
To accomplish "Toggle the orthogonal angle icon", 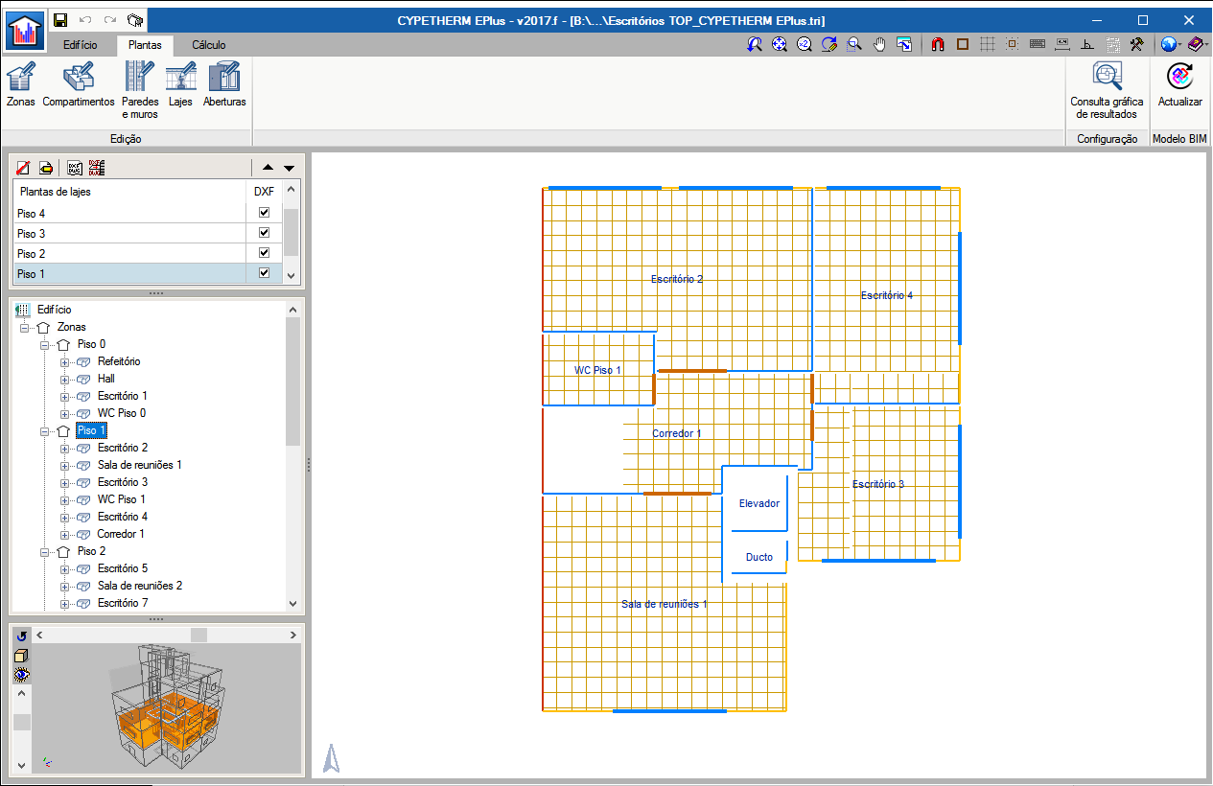I will coord(1087,44).
